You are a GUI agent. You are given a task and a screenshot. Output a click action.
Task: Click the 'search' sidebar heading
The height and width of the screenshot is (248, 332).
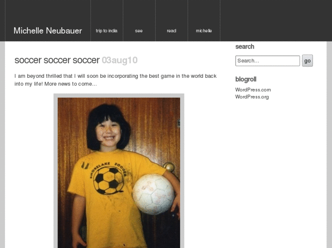[x=245, y=47]
